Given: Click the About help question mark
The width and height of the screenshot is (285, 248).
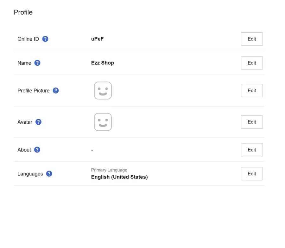Looking at the screenshot, I should coord(37,150).
